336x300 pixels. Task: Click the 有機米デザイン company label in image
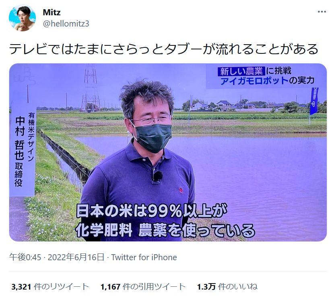click(31, 137)
